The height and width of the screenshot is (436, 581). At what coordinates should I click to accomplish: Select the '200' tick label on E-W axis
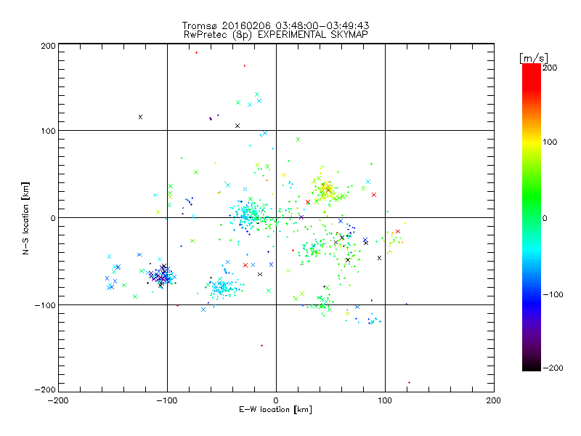tap(494, 400)
